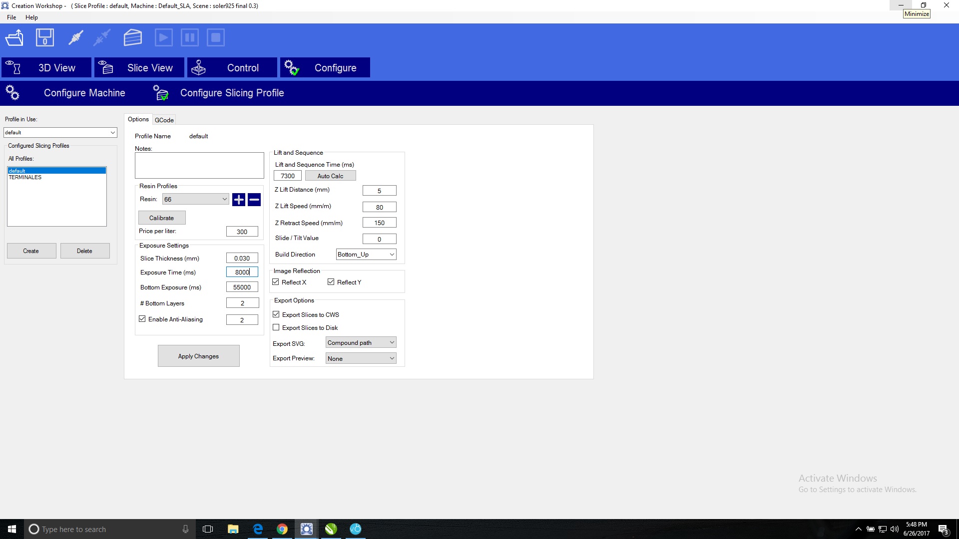Click the save floppy disk icon
The width and height of the screenshot is (959, 539).
click(45, 38)
